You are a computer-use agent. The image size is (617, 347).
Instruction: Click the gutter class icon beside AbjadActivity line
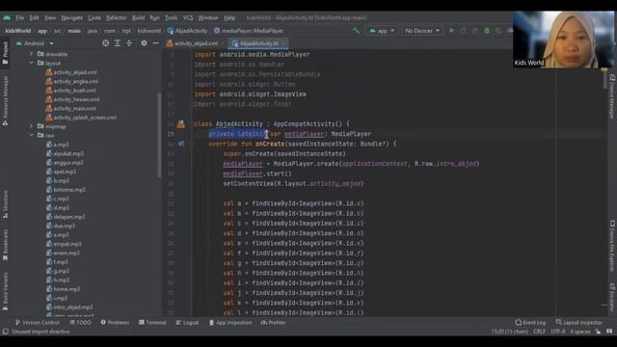pos(181,124)
